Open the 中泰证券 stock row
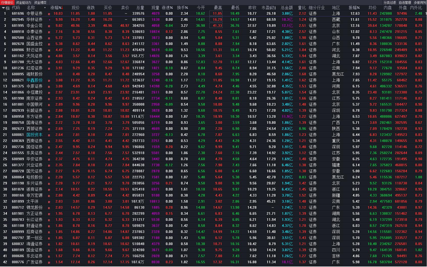 pyautogui.click(x=213, y=32)
